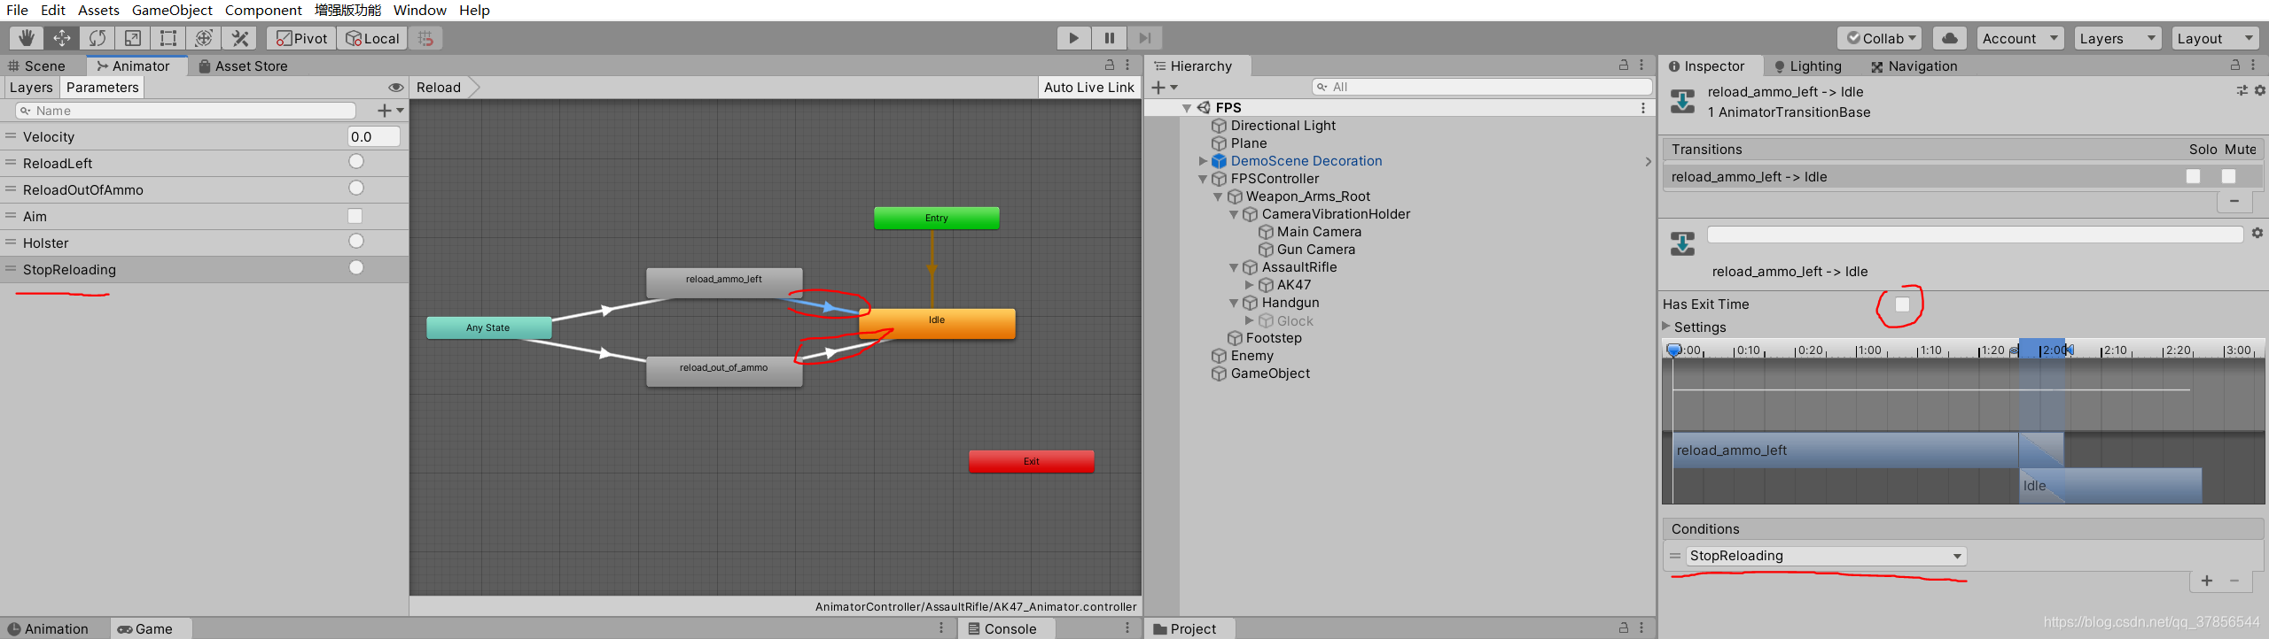Enable Has Exit Time checkbox

(x=1902, y=304)
